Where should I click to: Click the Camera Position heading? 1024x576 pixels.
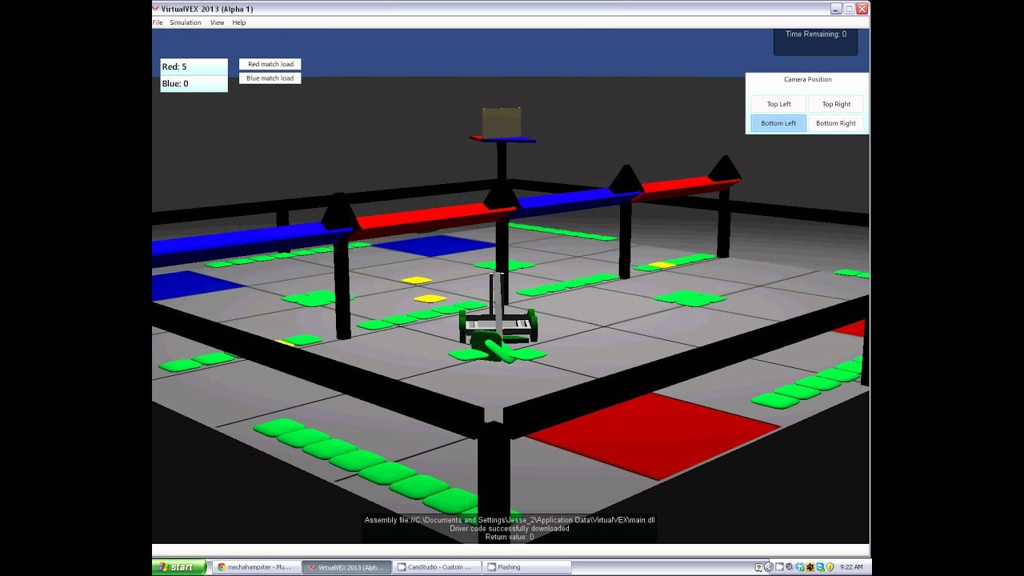pos(807,79)
